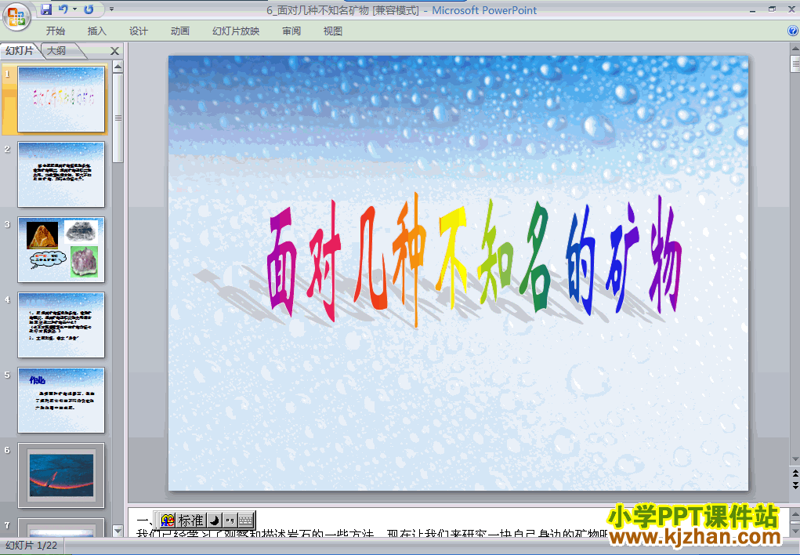Open the 插入 ribbon tab
The width and height of the screenshot is (800, 555).
click(96, 31)
